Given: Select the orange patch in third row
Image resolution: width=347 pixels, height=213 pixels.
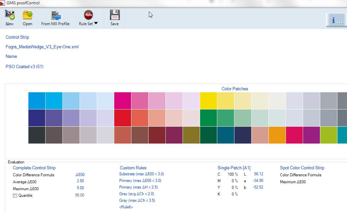Looking at the screenshot, I should [277, 135].
